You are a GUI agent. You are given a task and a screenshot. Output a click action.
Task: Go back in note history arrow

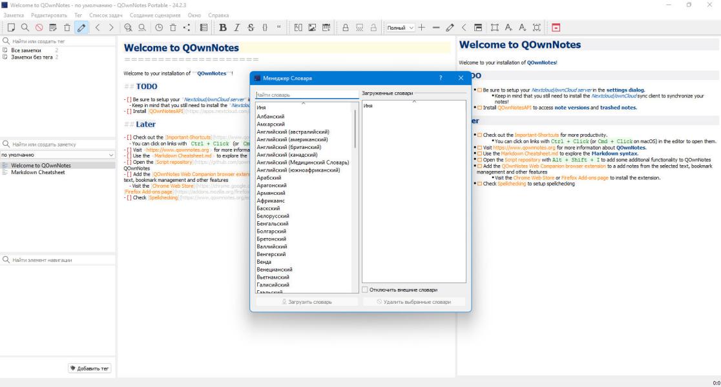(x=98, y=28)
